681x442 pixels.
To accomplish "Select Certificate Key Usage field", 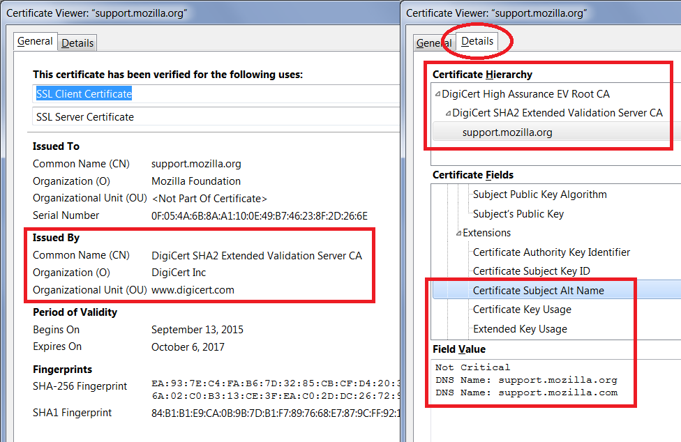I will point(522,310).
